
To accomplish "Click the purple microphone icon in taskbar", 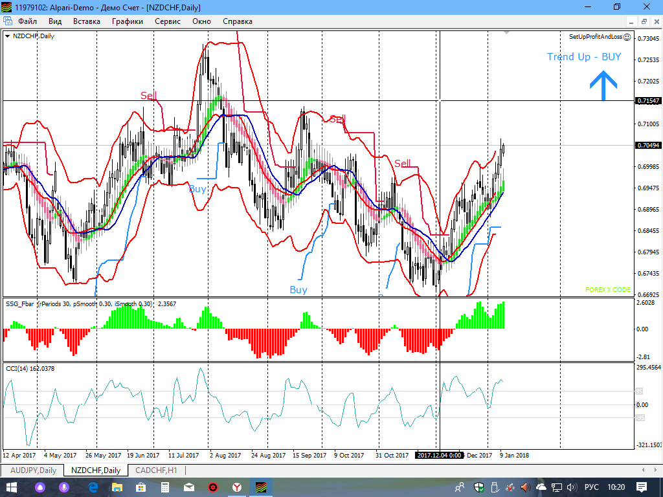I will (x=64, y=487).
